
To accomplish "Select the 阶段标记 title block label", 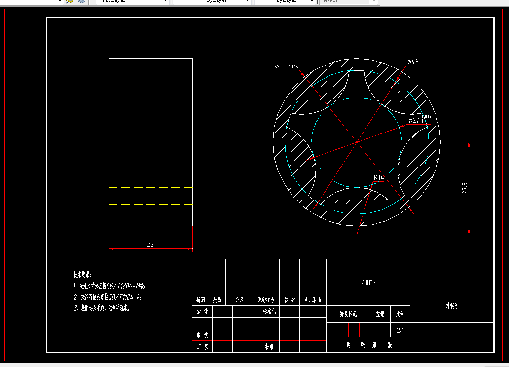I will point(348,314).
